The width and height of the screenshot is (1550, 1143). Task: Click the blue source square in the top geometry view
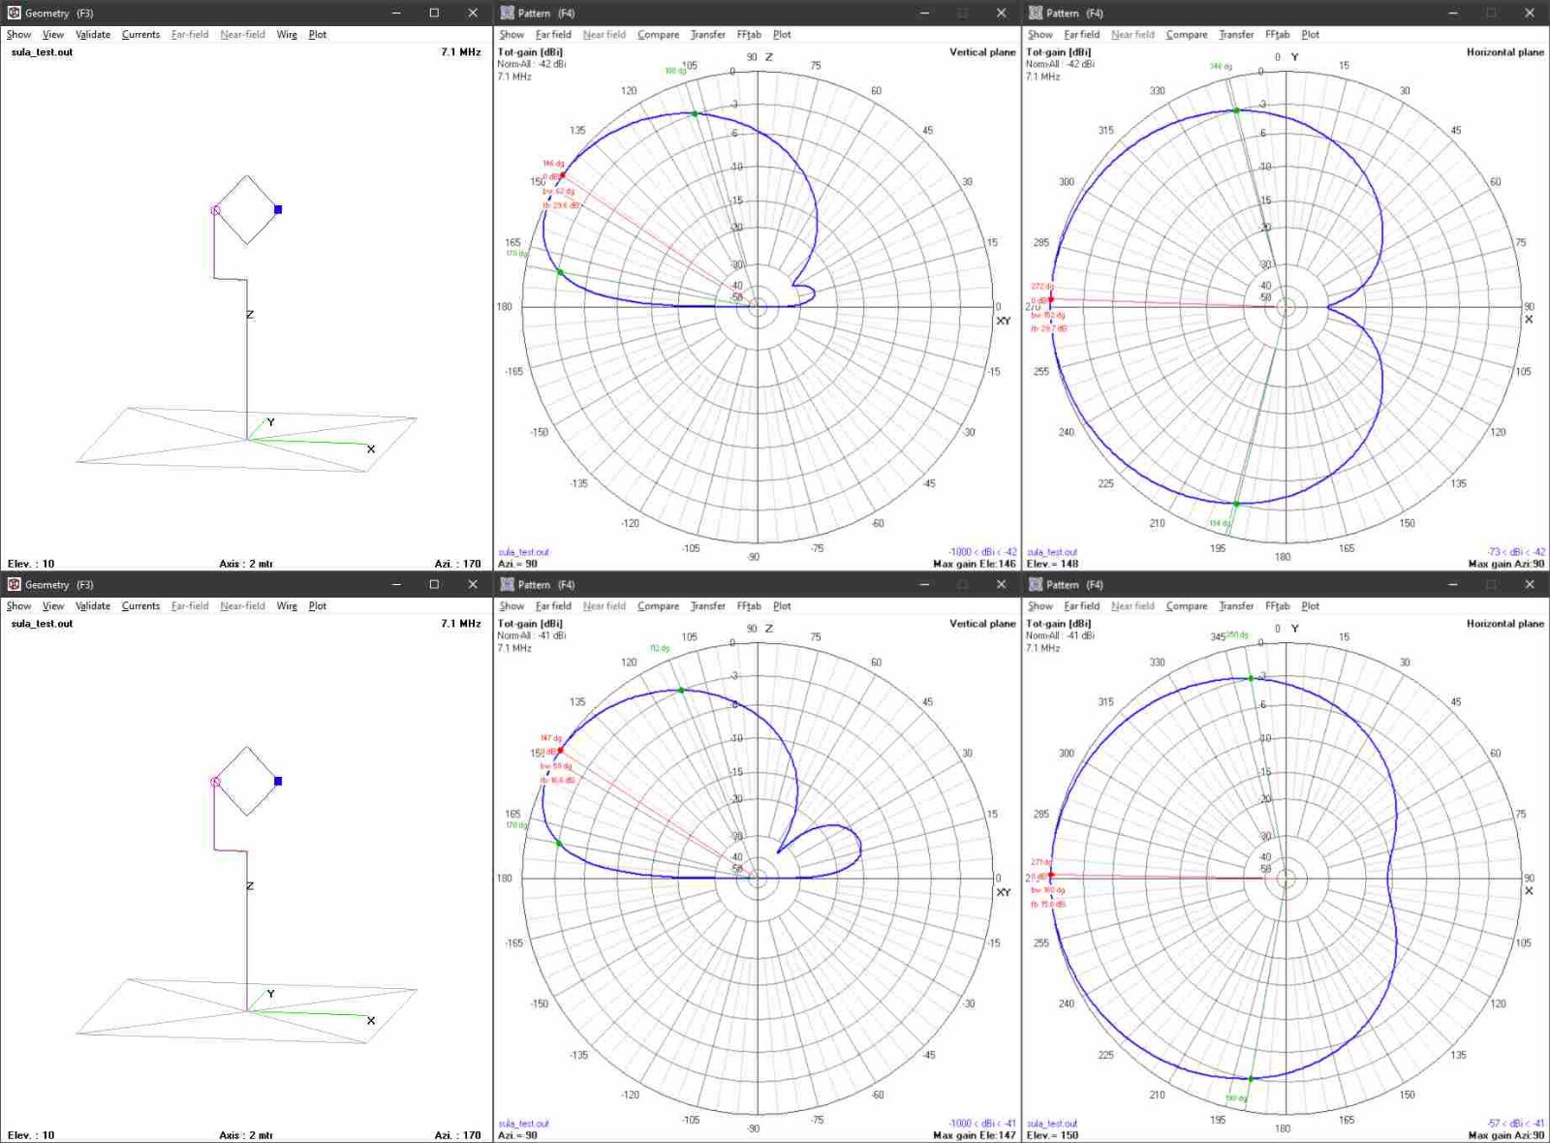click(278, 209)
